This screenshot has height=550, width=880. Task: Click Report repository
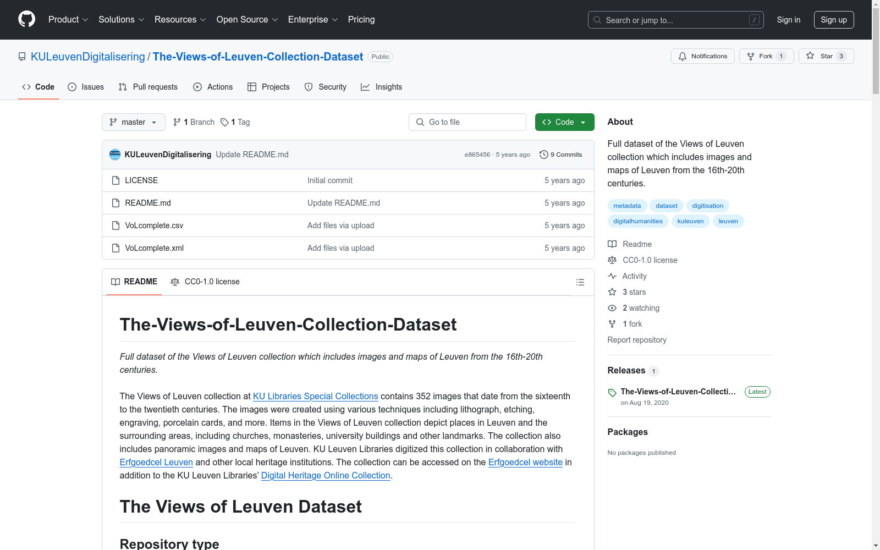[x=637, y=340]
